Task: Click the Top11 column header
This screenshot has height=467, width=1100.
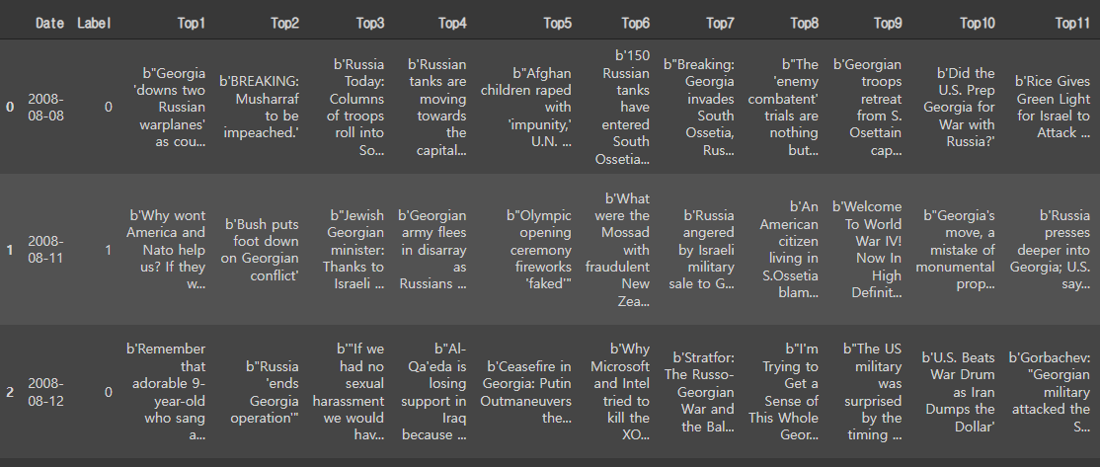Action: pyautogui.click(x=1071, y=23)
